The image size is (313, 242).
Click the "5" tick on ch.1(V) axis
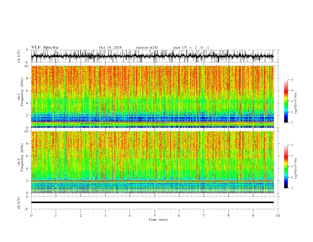point(28,50)
